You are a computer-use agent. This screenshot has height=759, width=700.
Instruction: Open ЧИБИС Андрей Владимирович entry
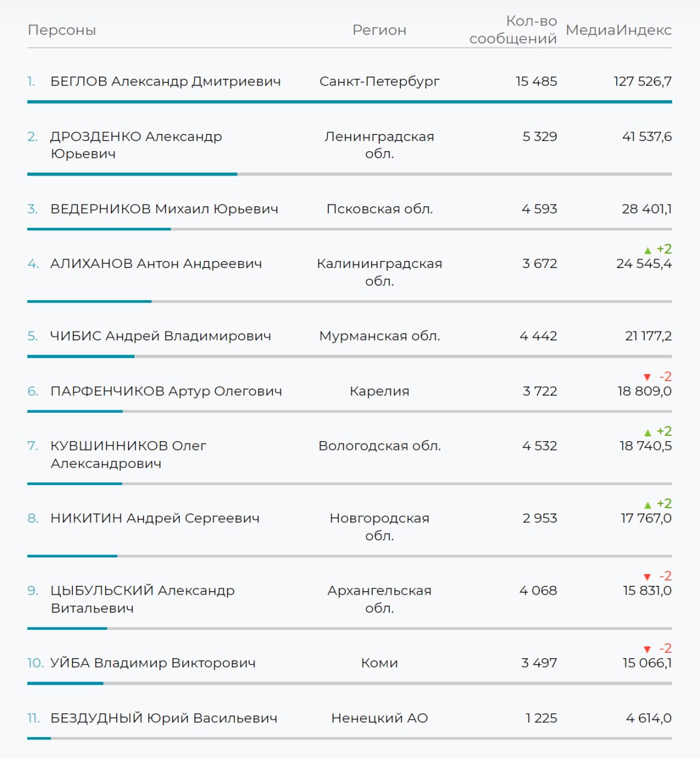point(161,336)
